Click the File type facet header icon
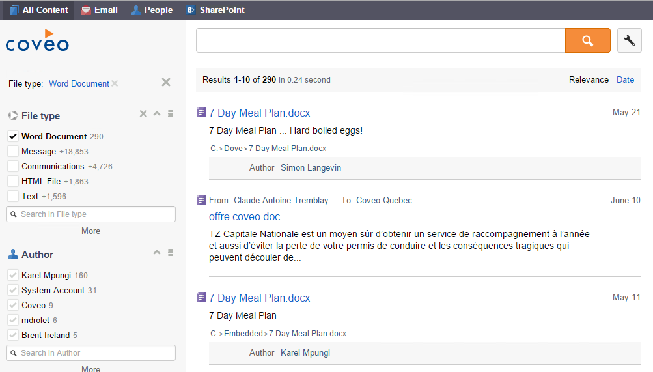 click(x=13, y=116)
